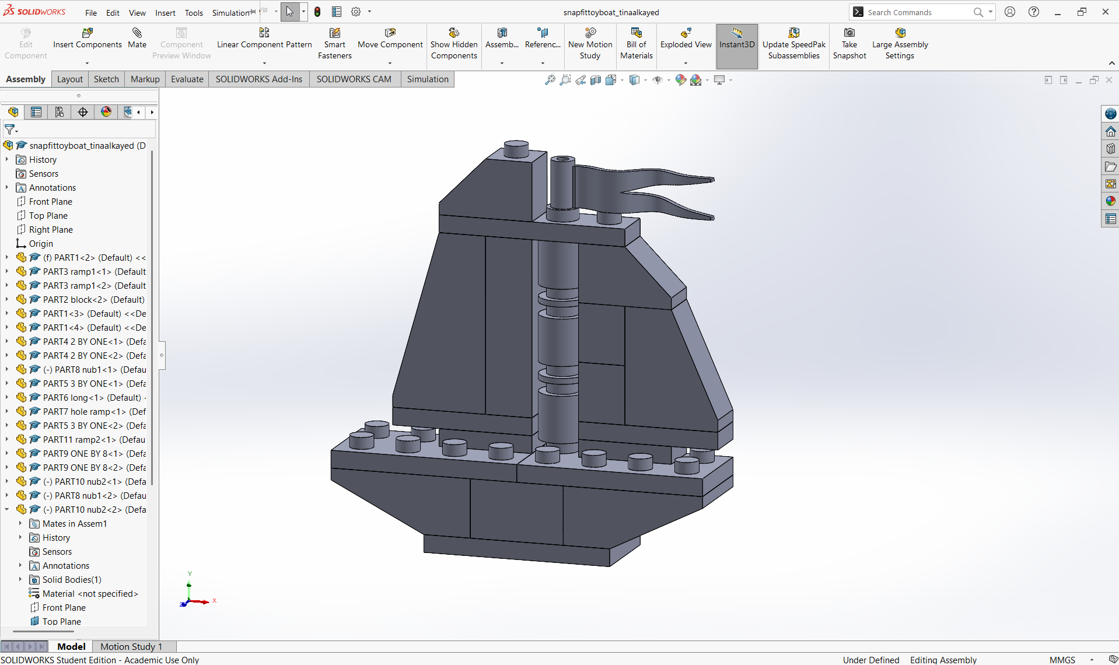Toggle Show Hidden Components
The image size is (1119, 665).
454,33
